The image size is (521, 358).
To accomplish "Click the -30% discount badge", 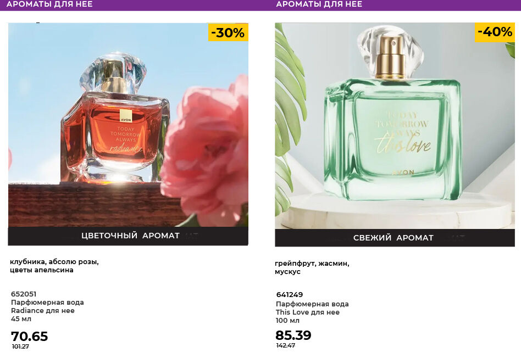I will pyautogui.click(x=228, y=32).
